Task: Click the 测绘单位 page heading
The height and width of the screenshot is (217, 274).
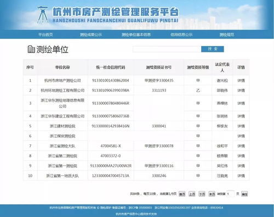Action: 52,49
